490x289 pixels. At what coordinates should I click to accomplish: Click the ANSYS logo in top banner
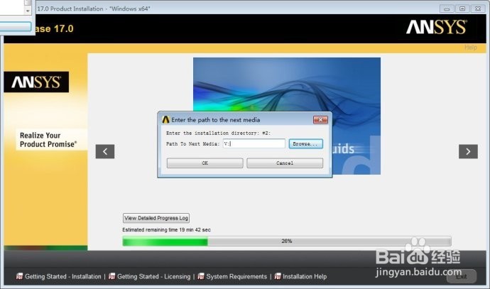tap(436, 27)
